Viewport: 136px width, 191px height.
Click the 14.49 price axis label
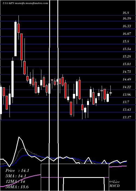coord(127,79)
